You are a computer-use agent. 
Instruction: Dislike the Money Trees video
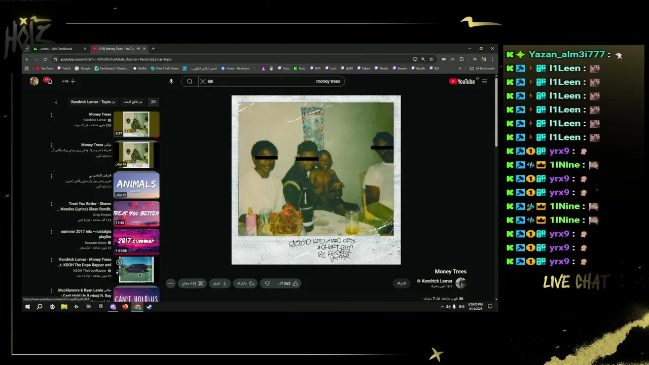coord(268,283)
